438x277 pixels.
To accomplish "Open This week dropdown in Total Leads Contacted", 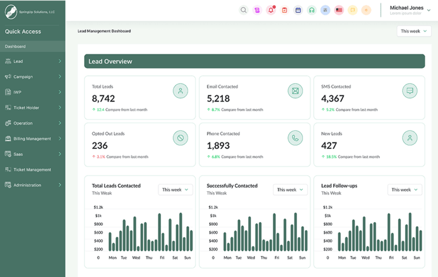I will 176,190.
